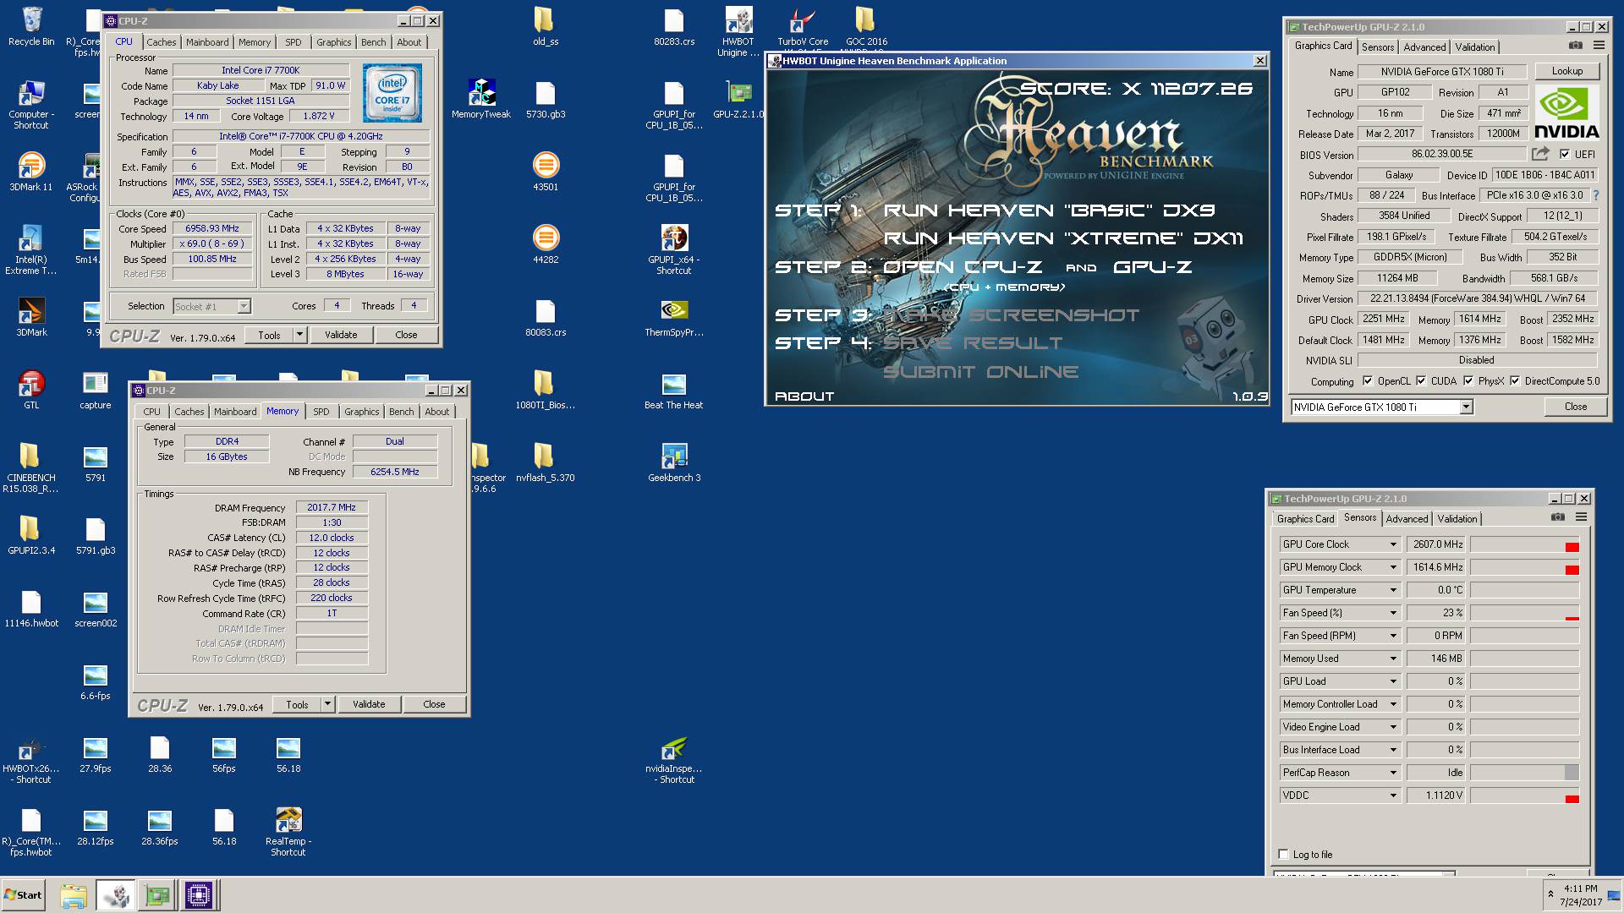Click Validate in the CPU-Z Memory window

pyautogui.click(x=369, y=704)
